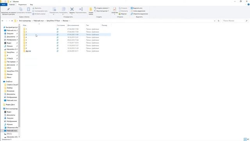Click Вставить ярлык (Paste shortcut) item

tap(39, 14)
